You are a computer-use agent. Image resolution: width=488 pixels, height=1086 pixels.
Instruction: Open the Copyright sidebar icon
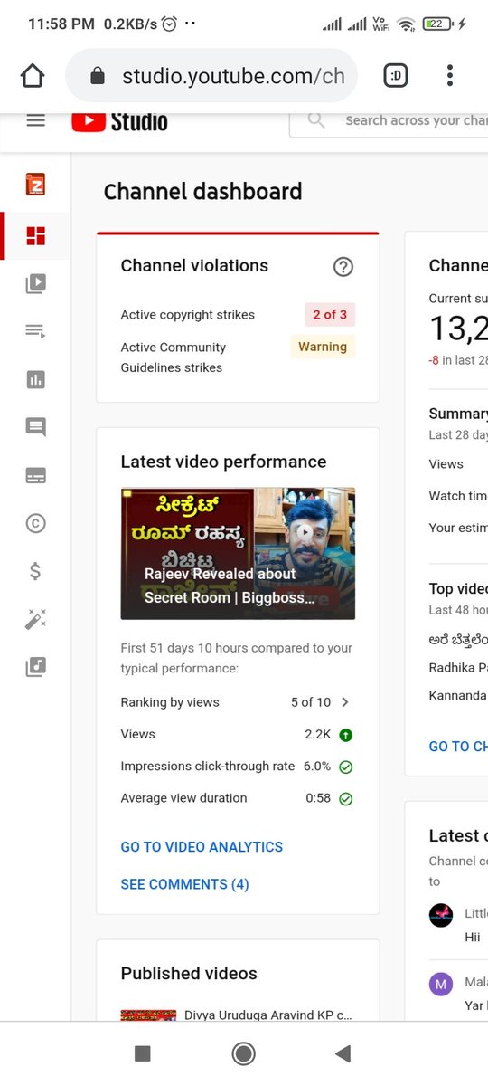coord(35,523)
